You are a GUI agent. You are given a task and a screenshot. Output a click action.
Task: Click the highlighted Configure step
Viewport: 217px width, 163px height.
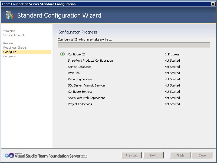click(9, 52)
